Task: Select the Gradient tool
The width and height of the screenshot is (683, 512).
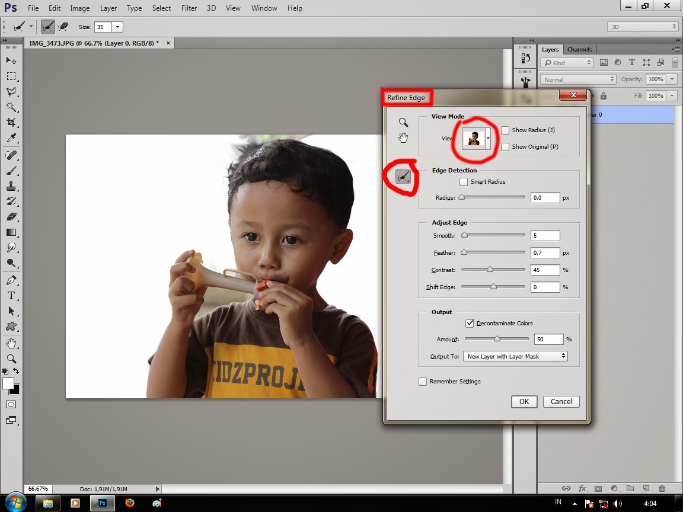Action: [11, 232]
